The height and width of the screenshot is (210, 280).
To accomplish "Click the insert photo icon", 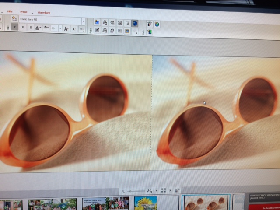I will click(97, 22).
